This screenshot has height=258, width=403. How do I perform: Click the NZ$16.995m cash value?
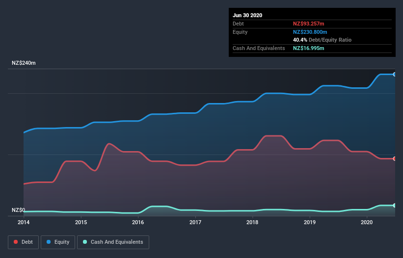pos(309,48)
